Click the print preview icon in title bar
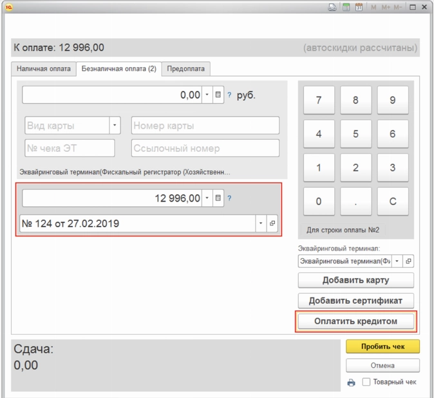 [x=332, y=7]
